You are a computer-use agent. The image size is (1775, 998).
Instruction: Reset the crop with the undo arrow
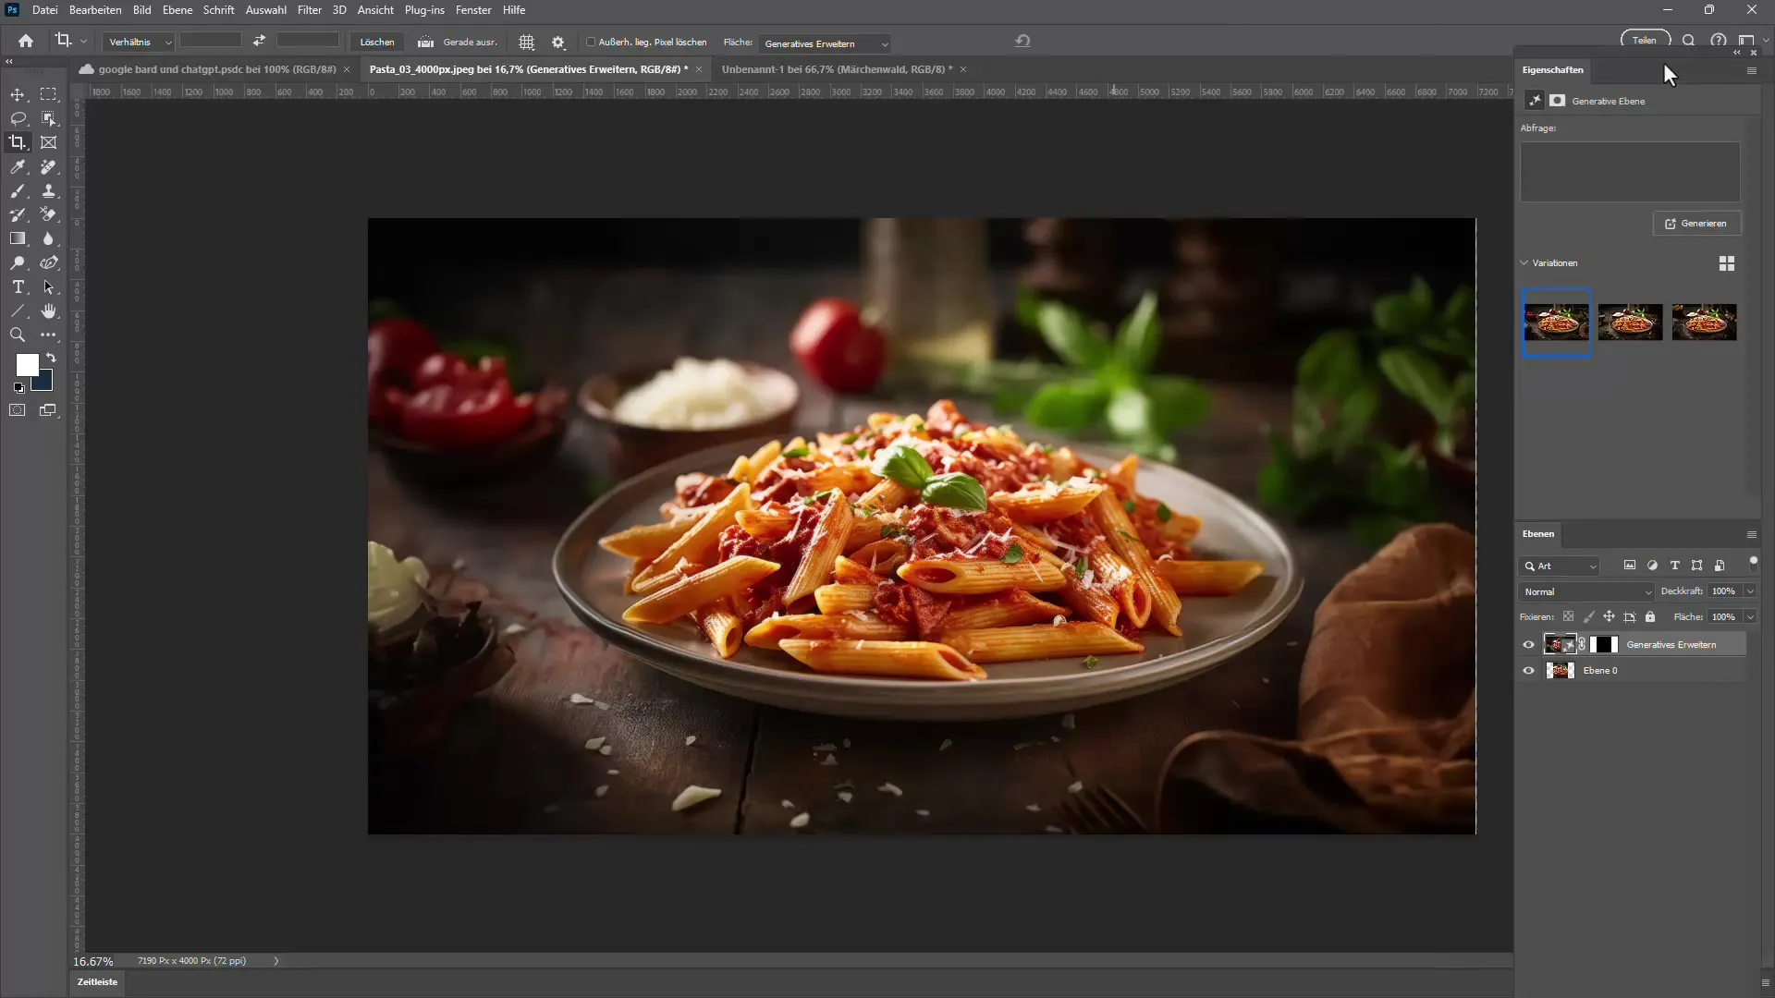coord(1022,41)
